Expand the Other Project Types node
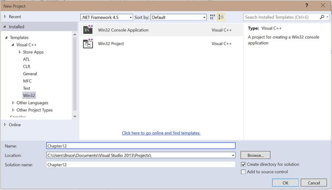 coord(13,110)
